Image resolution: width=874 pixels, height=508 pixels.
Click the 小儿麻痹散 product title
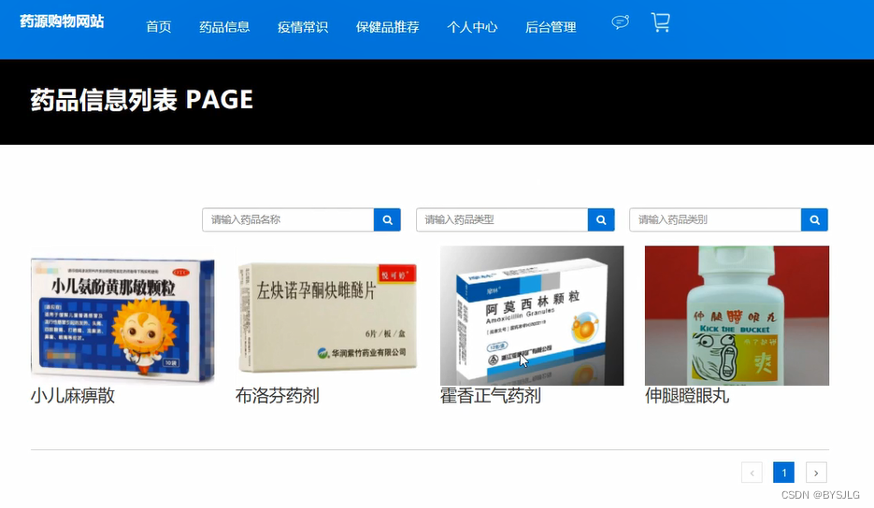73,396
